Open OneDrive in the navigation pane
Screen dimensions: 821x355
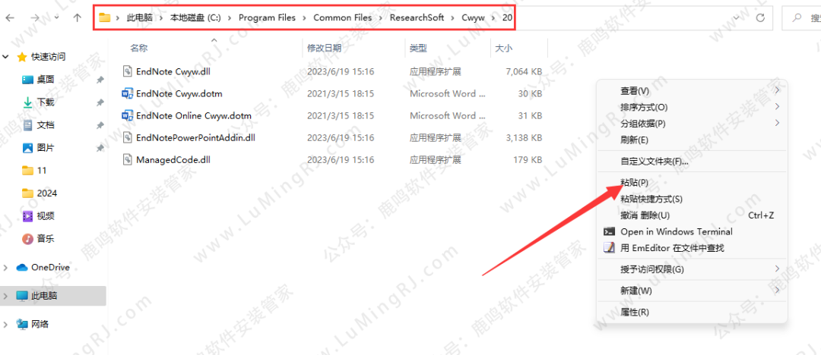pos(49,268)
